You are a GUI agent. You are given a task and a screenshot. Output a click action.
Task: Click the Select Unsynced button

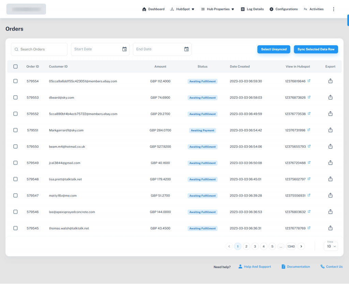(x=274, y=49)
